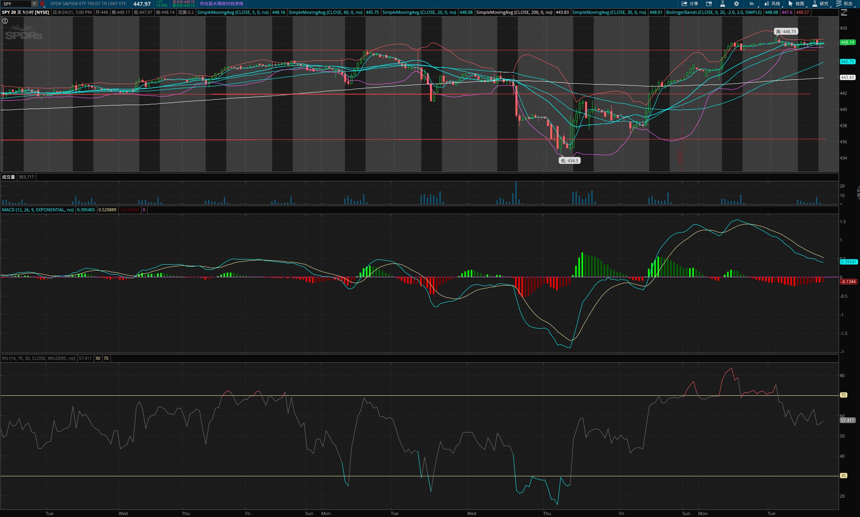Click the exclamation info icon on chart
The height and width of the screenshot is (517, 860).
(5, 21)
